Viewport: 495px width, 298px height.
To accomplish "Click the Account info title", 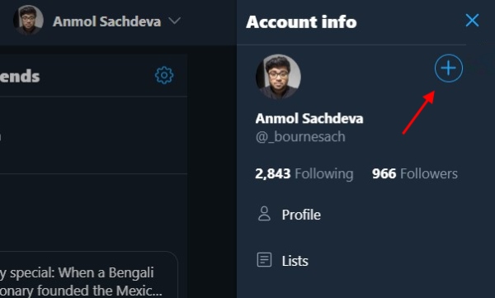I will (301, 22).
